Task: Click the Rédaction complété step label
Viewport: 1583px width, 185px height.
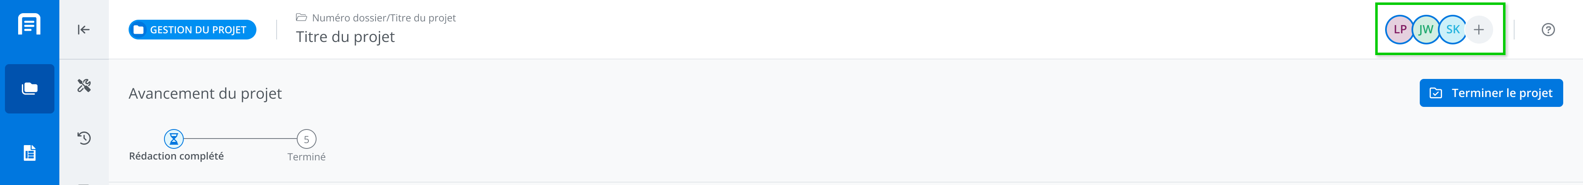Action: (176, 156)
